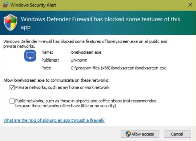Screen dimensions: 196x141
Task: Click the program files path text
Action: (119, 68)
